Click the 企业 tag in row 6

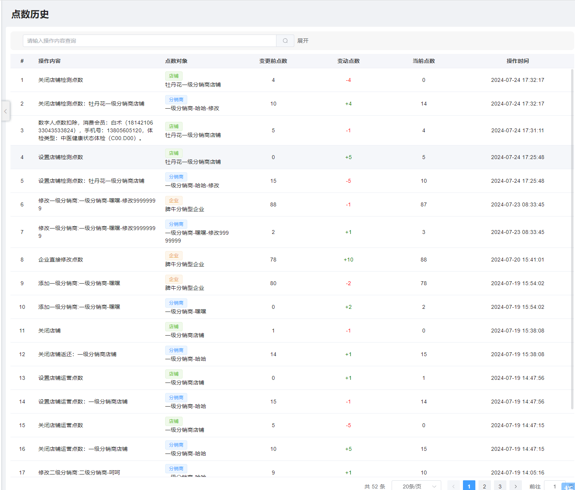[174, 201]
